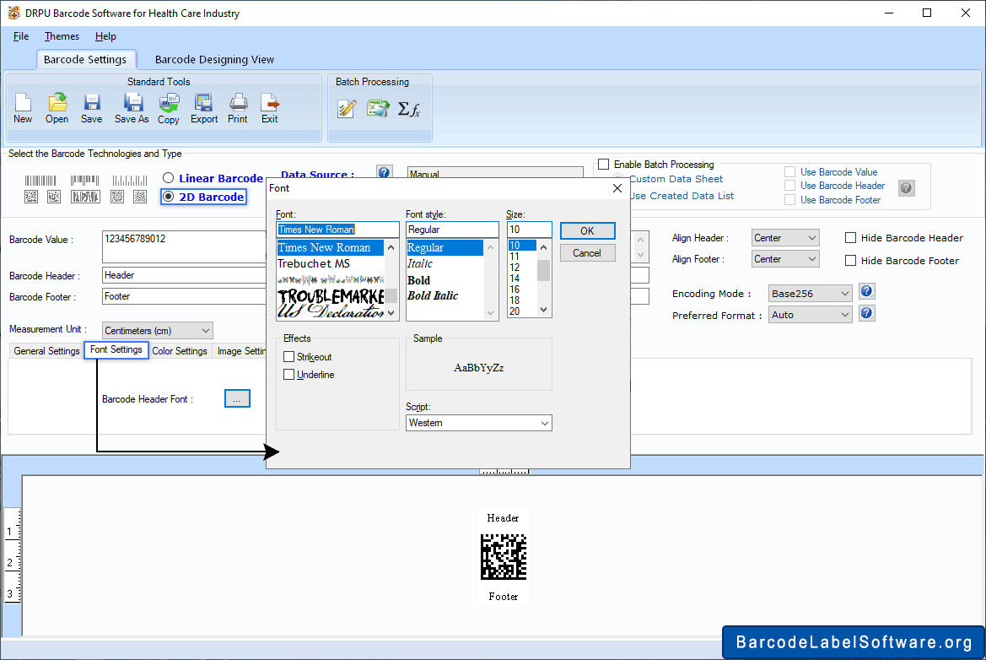Image resolution: width=986 pixels, height=660 pixels.
Task: Open the Measurement Unit dropdown
Action: pos(157,330)
